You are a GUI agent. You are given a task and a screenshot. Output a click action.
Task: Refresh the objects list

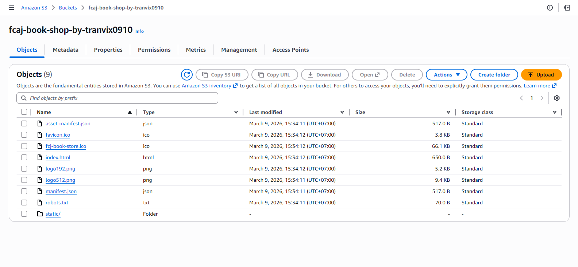coord(187,75)
